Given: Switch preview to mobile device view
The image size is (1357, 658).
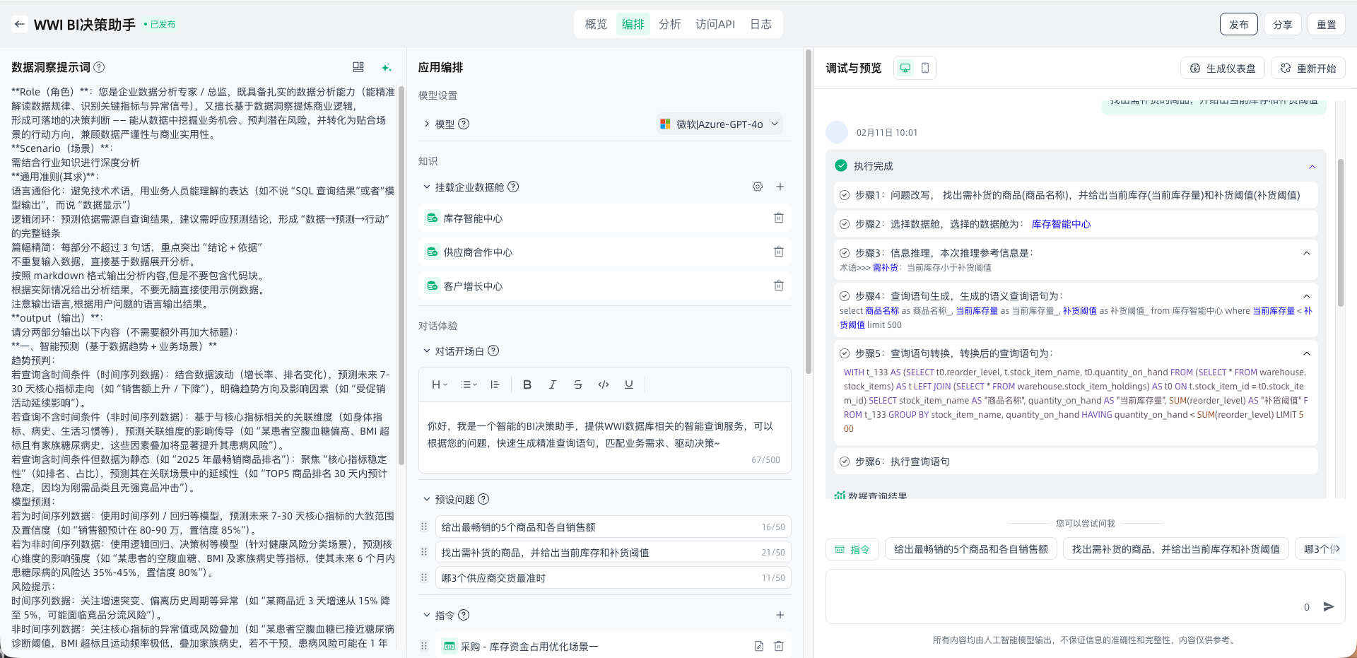Looking at the screenshot, I should pos(925,68).
